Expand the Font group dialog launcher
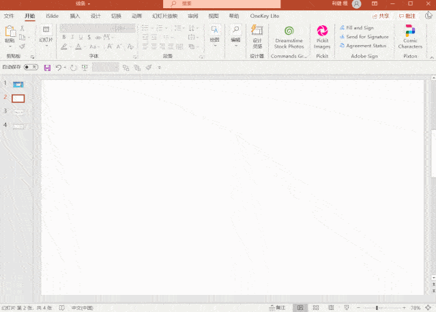 [133, 56]
